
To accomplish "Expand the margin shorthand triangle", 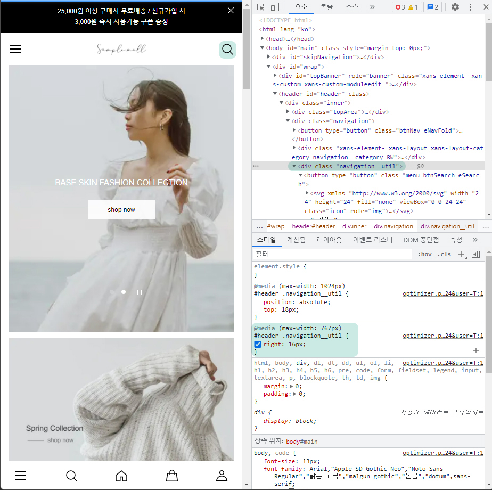I will point(291,386).
